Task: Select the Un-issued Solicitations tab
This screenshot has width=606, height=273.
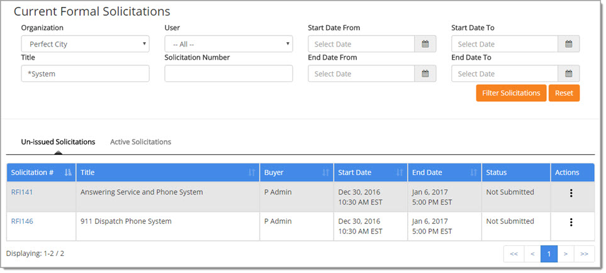Action: point(58,142)
